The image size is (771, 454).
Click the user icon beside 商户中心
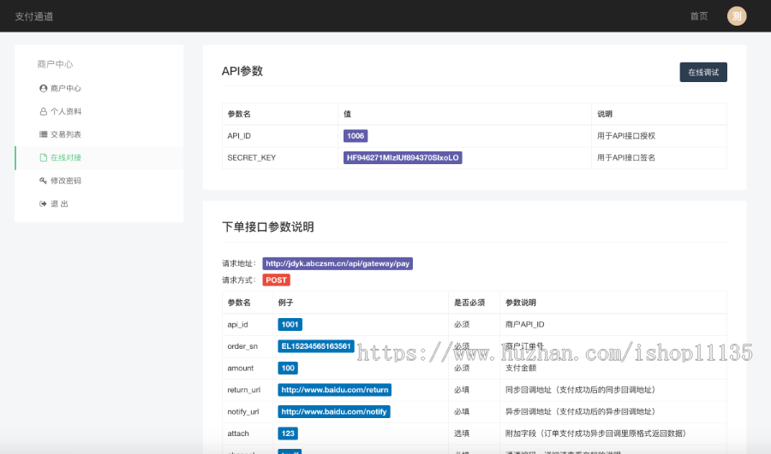point(44,88)
